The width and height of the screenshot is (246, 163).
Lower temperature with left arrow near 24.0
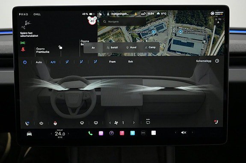click(51, 134)
